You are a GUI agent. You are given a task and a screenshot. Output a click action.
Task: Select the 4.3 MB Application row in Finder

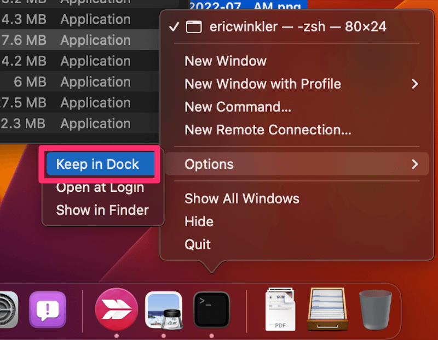[79, 19]
